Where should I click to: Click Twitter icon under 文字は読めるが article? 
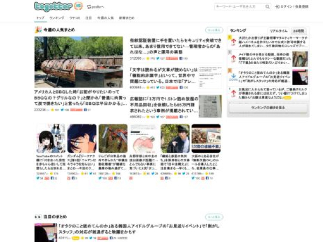coord(158,88)
